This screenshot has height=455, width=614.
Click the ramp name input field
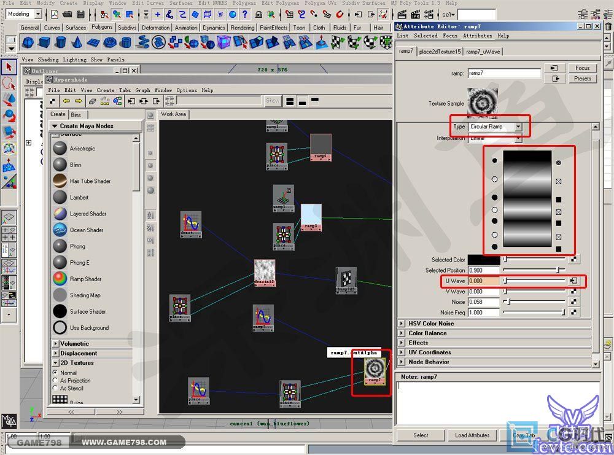pyautogui.click(x=504, y=73)
